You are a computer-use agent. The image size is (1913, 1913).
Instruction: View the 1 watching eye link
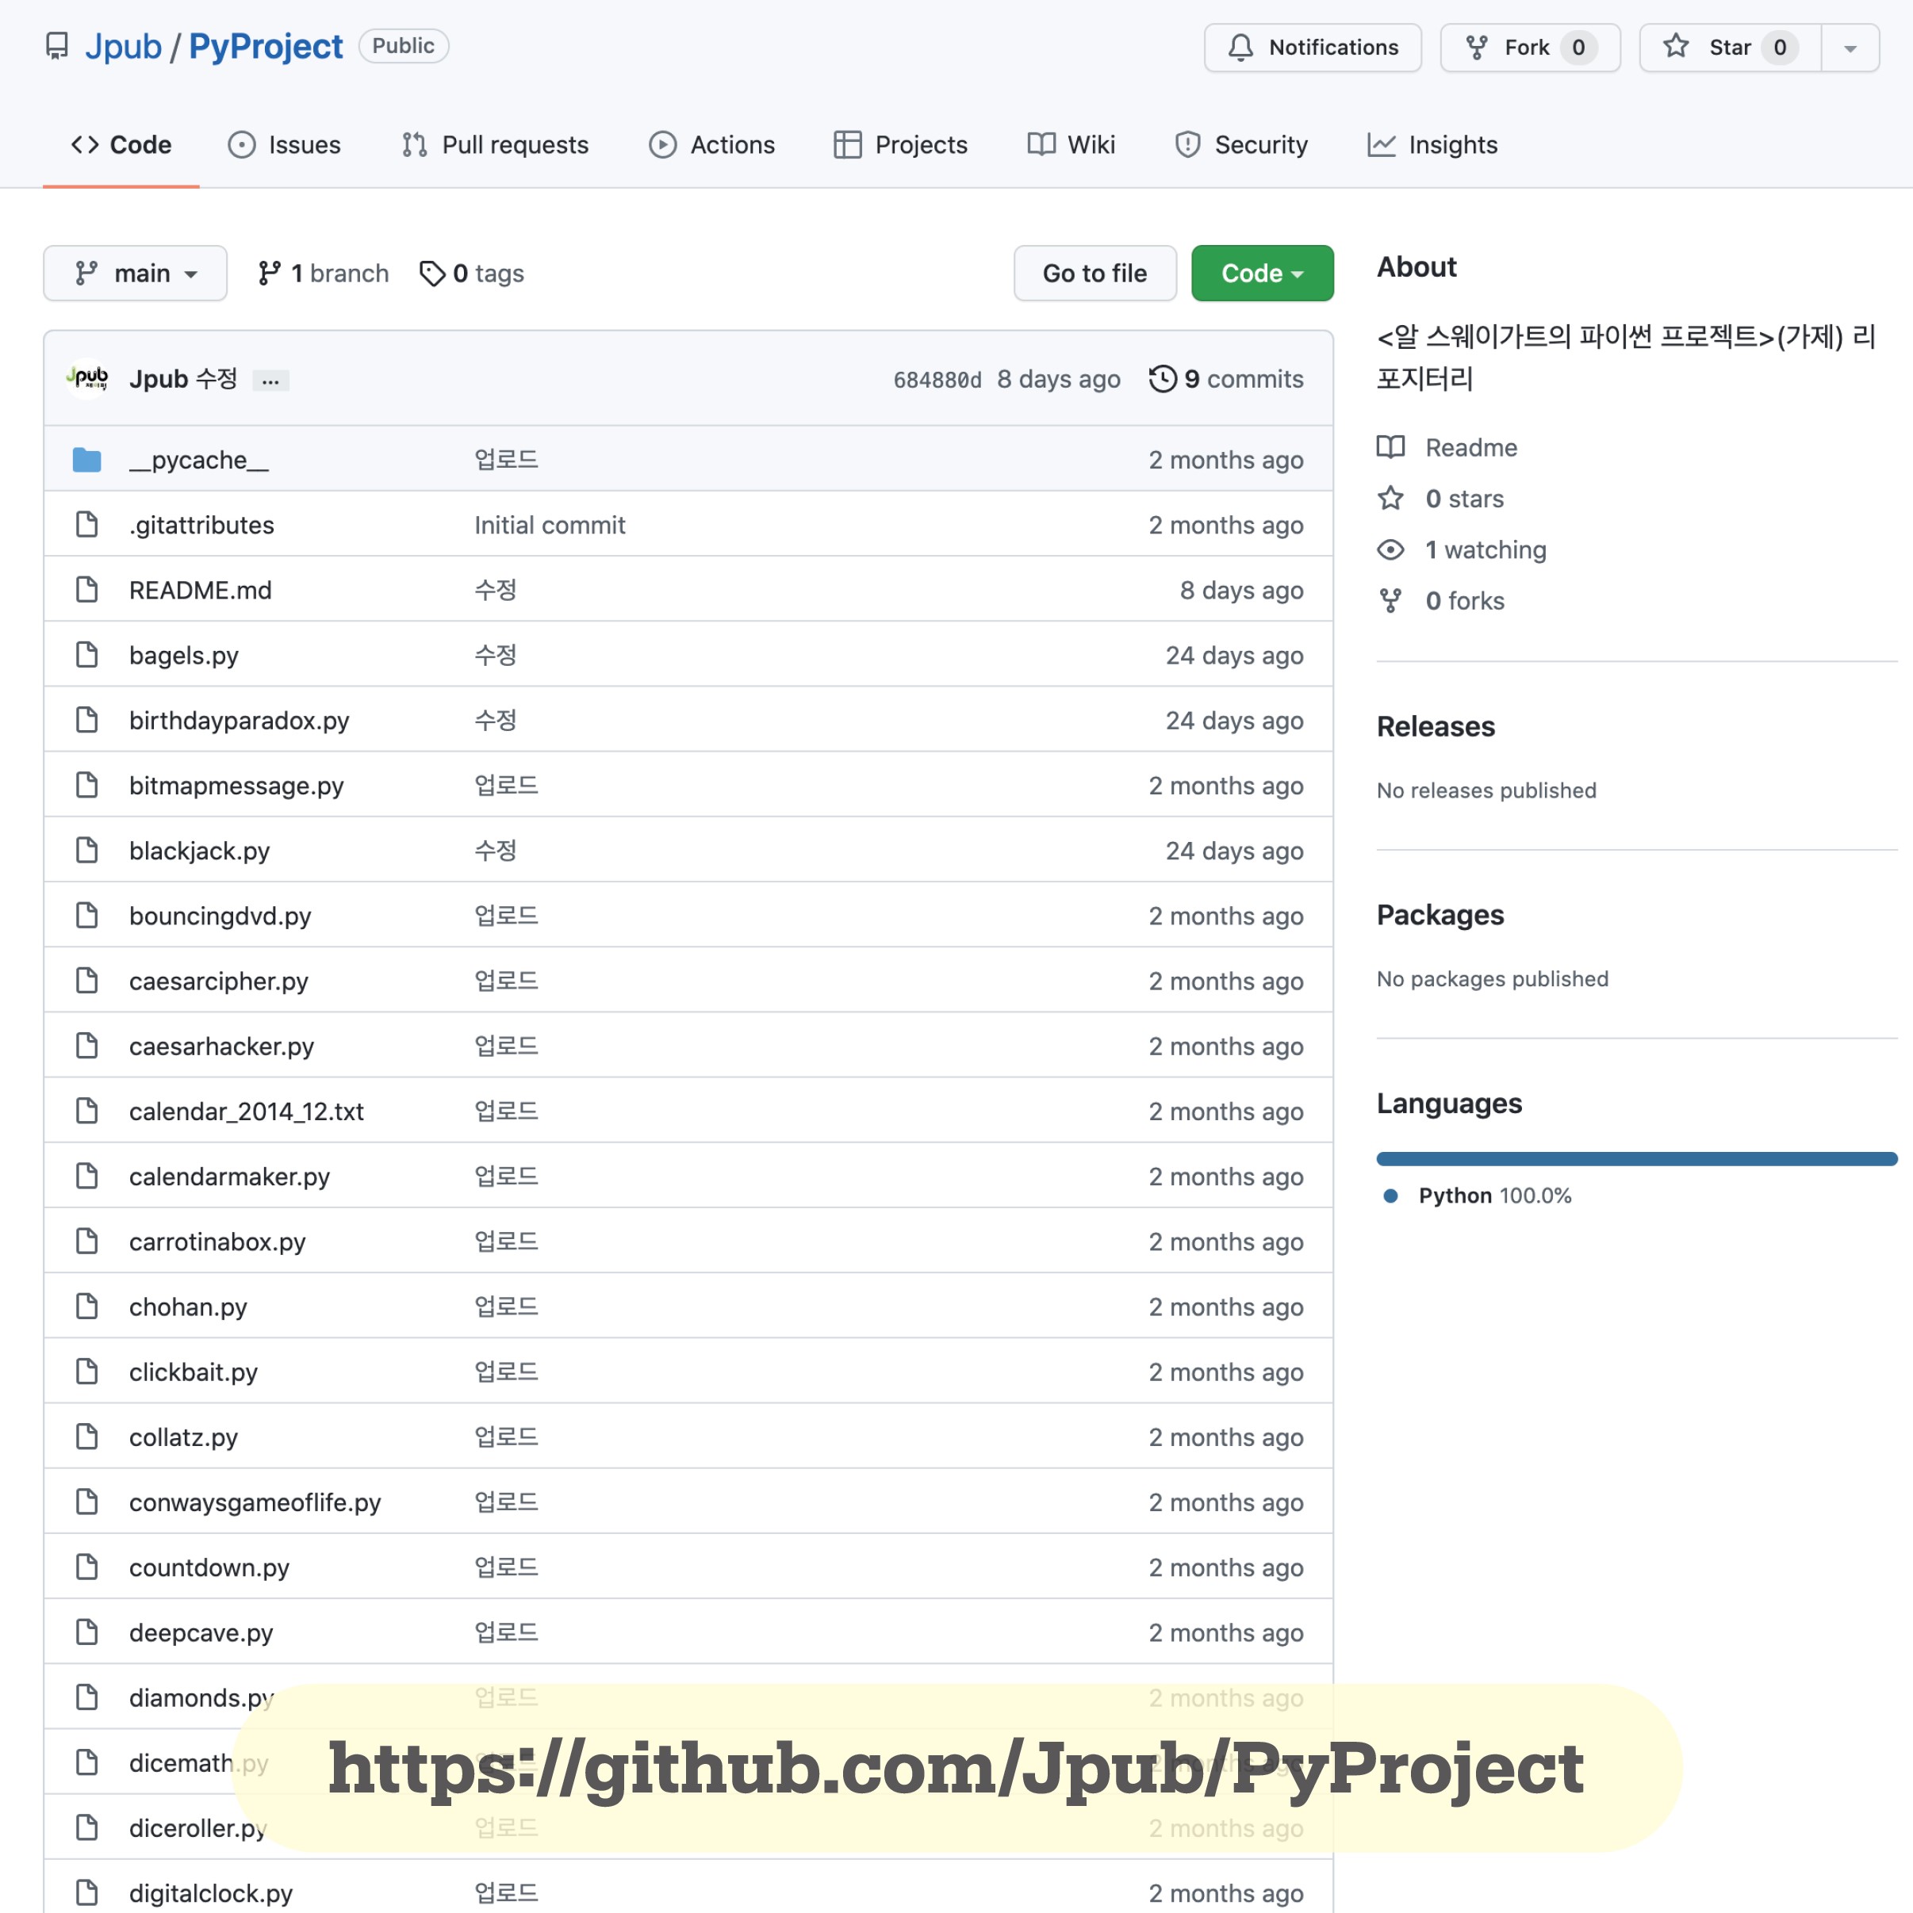pyautogui.click(x=1484, y=549)
